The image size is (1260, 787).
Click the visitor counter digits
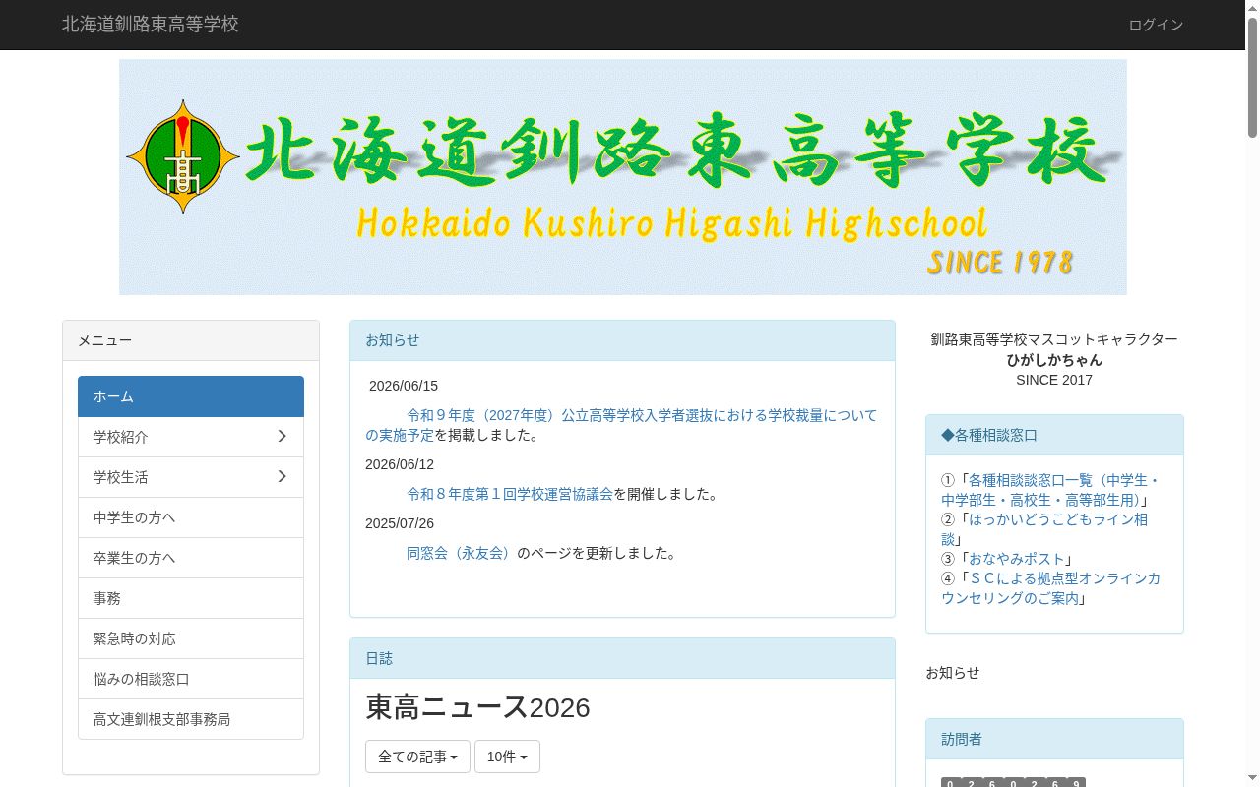click(x=1013, y=782)
